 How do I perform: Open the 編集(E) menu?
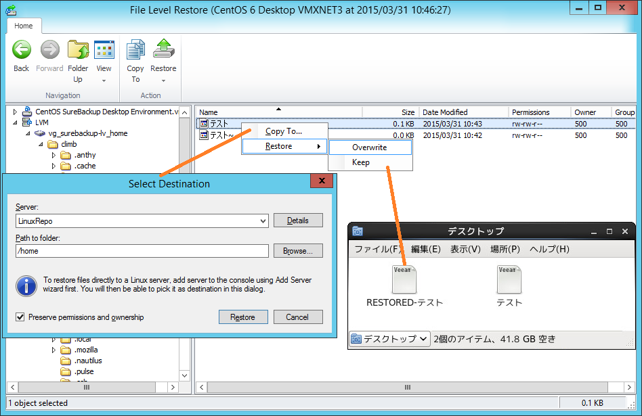pyautogui.click(x=426, y=249)
